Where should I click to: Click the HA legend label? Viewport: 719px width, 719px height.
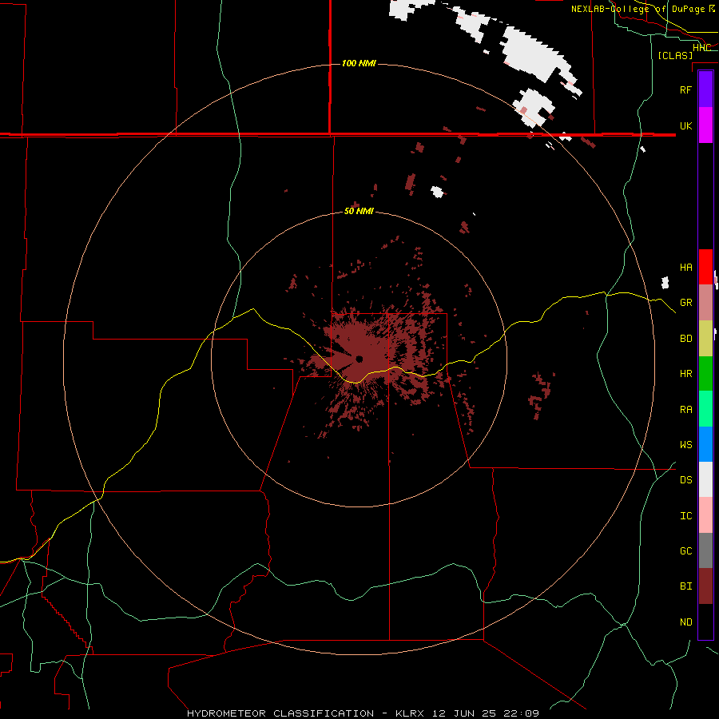point(685,268)
